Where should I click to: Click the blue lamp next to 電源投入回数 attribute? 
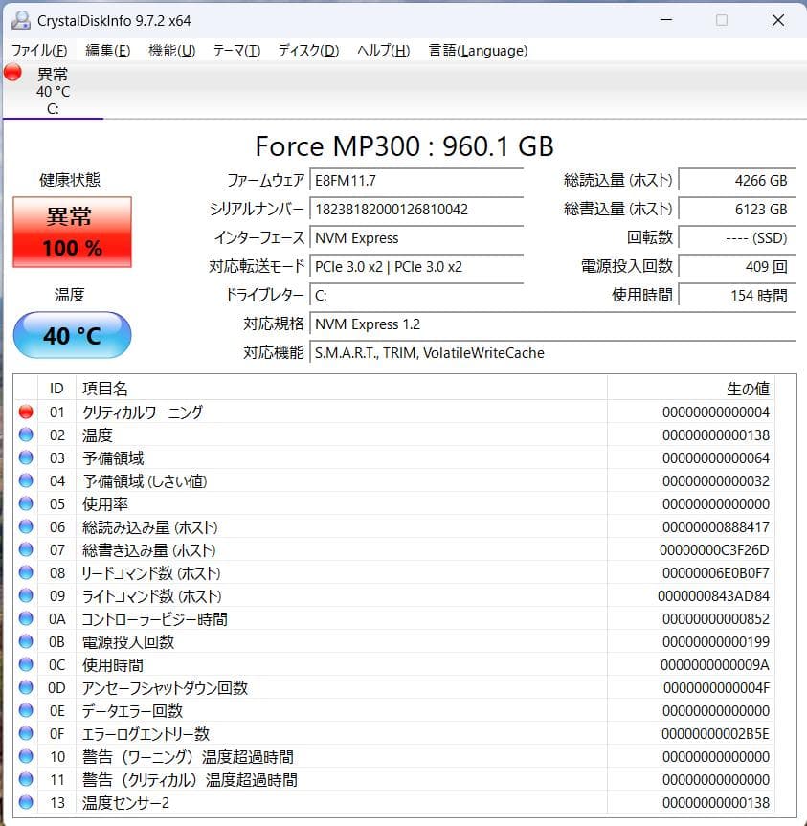(24, 641)
